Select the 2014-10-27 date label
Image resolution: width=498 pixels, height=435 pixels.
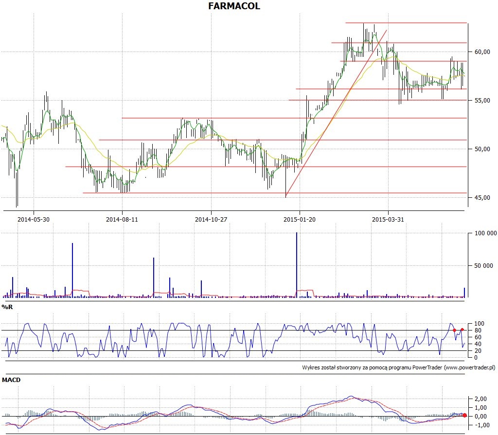[x=211, y=219]
